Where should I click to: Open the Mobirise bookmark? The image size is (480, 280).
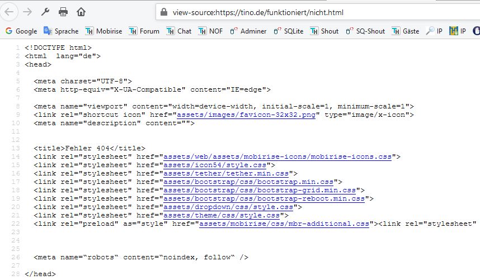click(103, 31)
